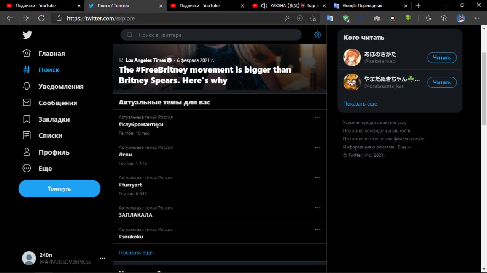The height and width of the screenshot is (273, 487).
Task: Open VK extension icon
Action: 392,18
